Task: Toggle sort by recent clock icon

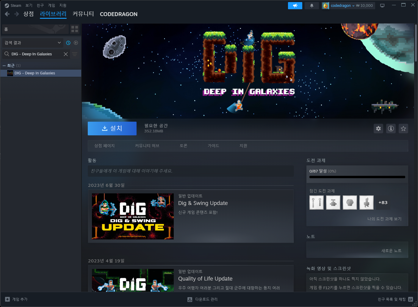Action: click(68, 43)
